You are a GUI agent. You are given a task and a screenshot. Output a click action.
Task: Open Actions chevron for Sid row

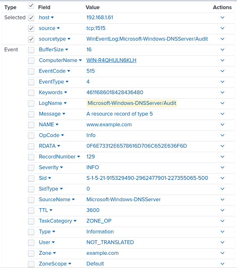(223, 178)
